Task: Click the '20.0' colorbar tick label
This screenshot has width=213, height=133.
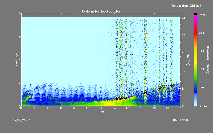Action: [x=202, y=33]
